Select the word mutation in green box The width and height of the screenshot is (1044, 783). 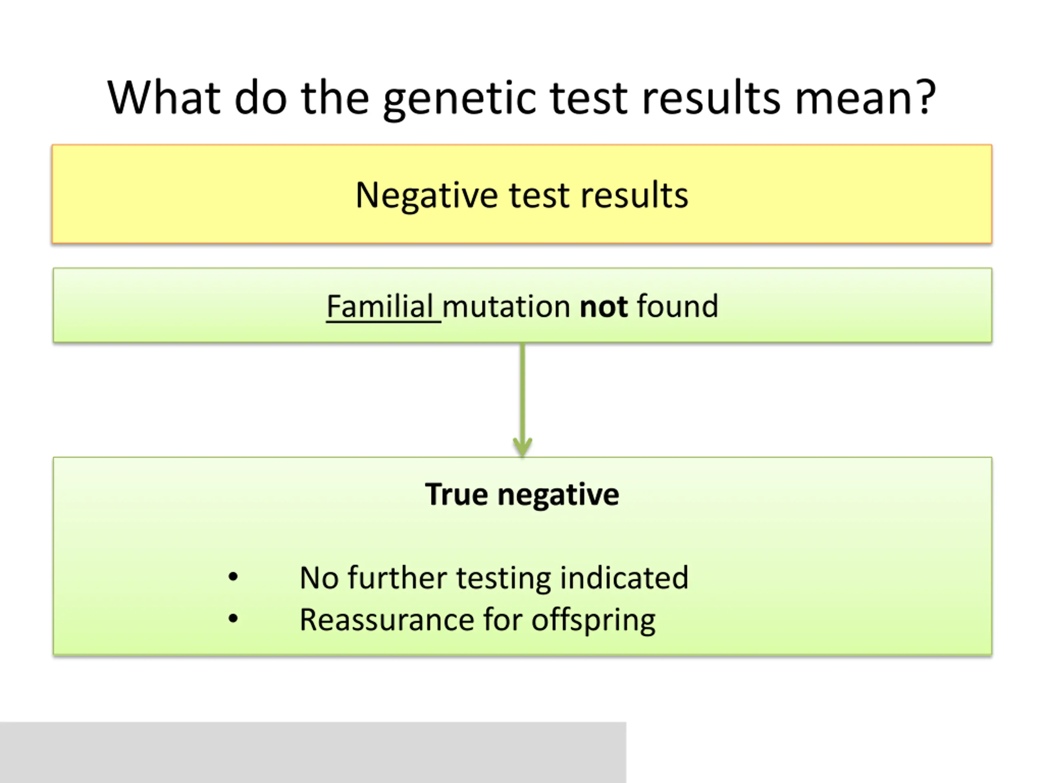click(507, 306)
